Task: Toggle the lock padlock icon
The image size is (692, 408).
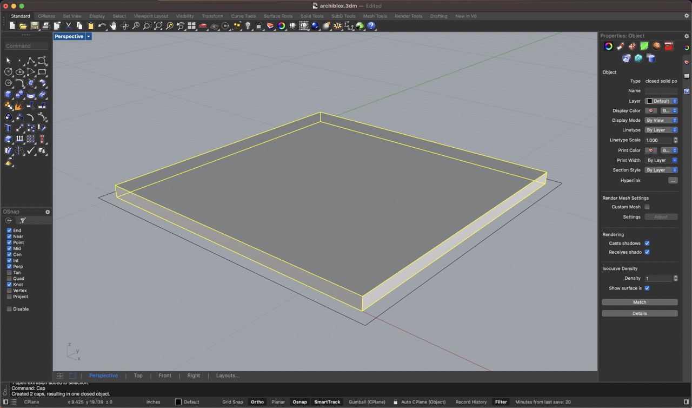Action: (x=259, y=26)
